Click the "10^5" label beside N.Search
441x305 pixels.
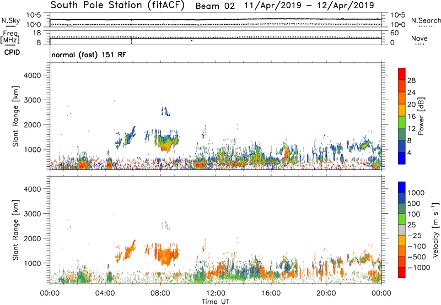[399, 15]
